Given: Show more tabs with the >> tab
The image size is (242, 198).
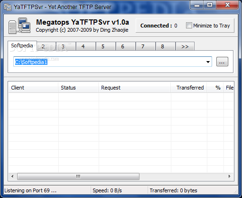Looking at the screenshot, I should click(x=185, y=46).
